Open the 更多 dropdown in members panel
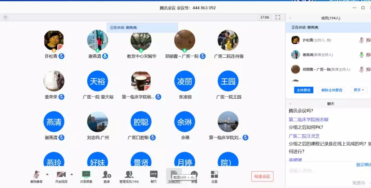Image resolution: width=371 pixels, height=188 pixels. 359,90
